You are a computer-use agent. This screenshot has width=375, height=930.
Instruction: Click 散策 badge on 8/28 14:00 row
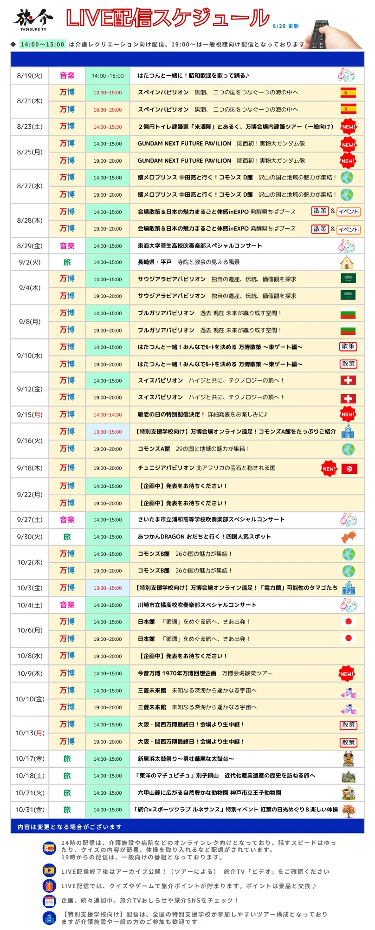click(x=320, y=211)
